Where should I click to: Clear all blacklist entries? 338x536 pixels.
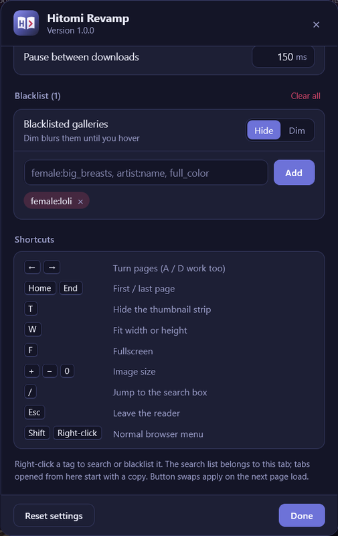(x=306, y=96)
